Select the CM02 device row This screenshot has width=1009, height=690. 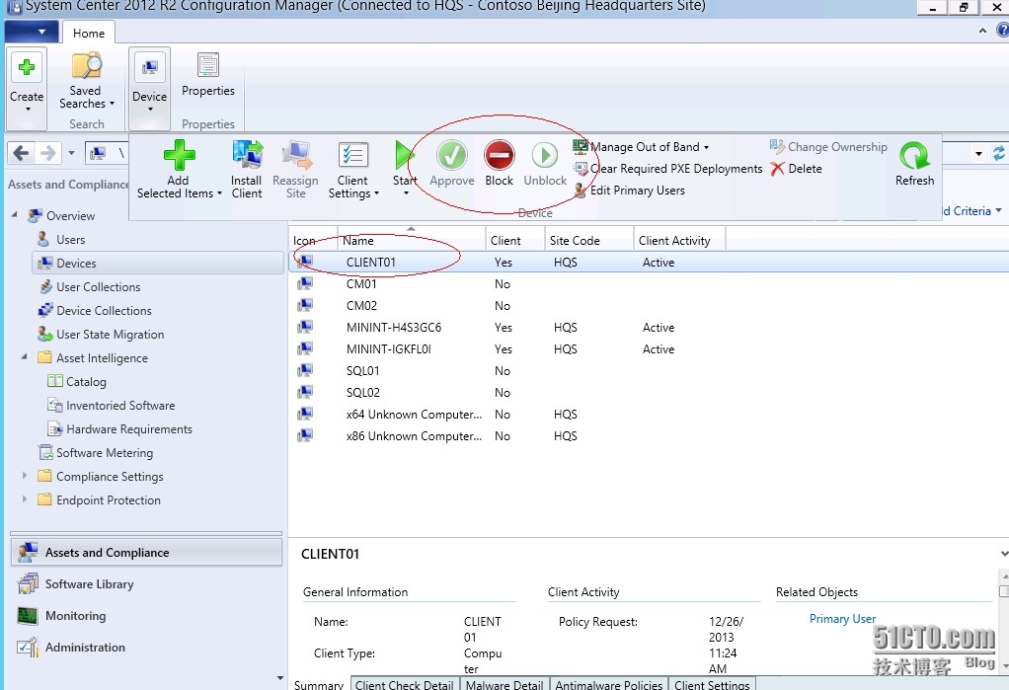click(649, 306)
